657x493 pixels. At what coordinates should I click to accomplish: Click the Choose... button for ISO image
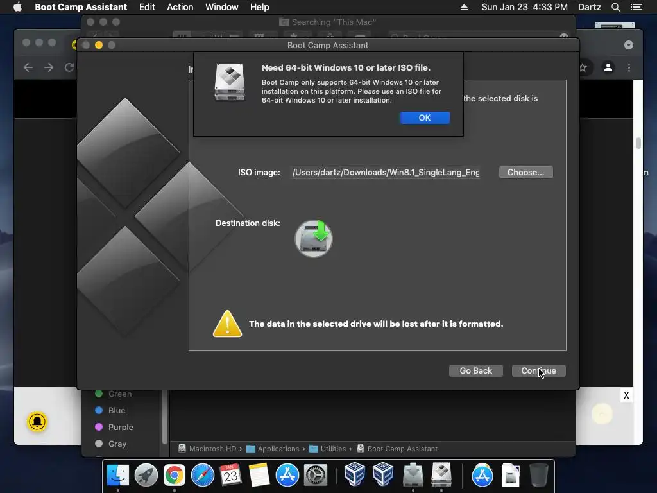click(x=526, y=172)
